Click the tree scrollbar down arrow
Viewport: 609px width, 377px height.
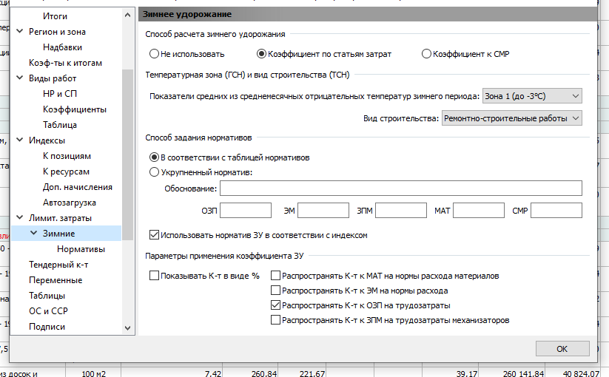(127, 327)
